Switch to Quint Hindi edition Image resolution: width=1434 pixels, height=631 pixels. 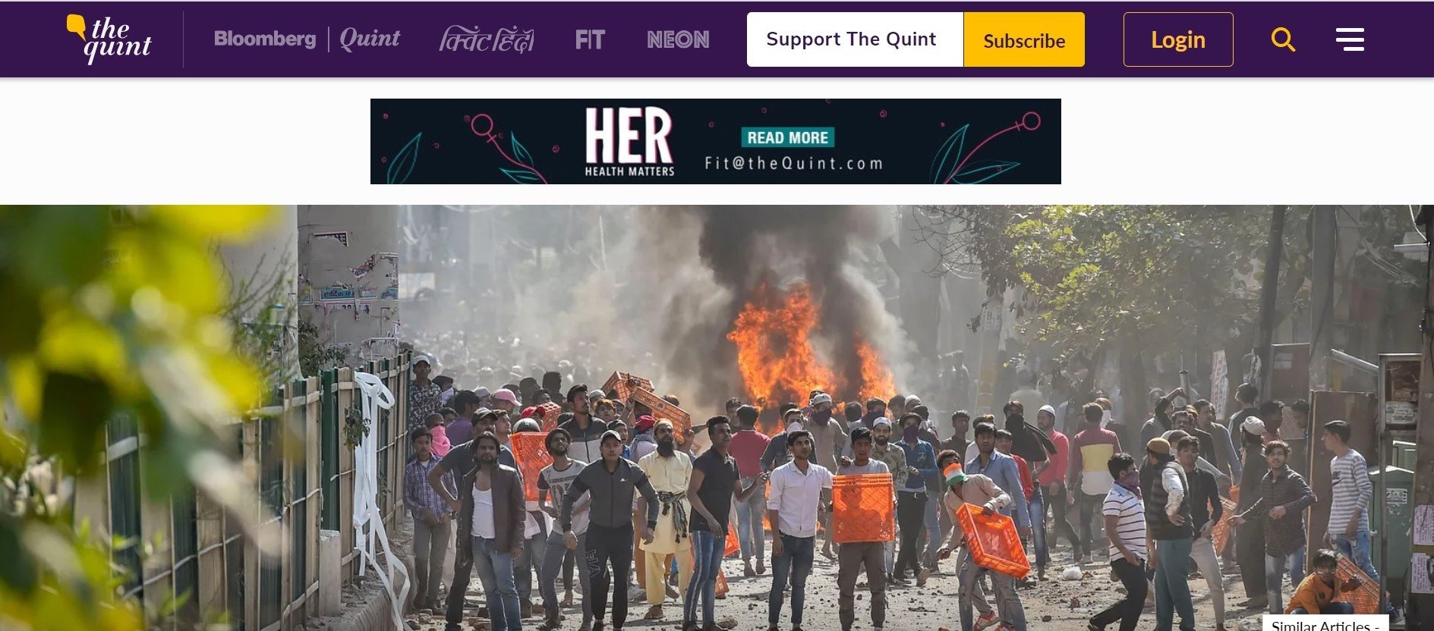pyautogui.click(x=487, y=39)
